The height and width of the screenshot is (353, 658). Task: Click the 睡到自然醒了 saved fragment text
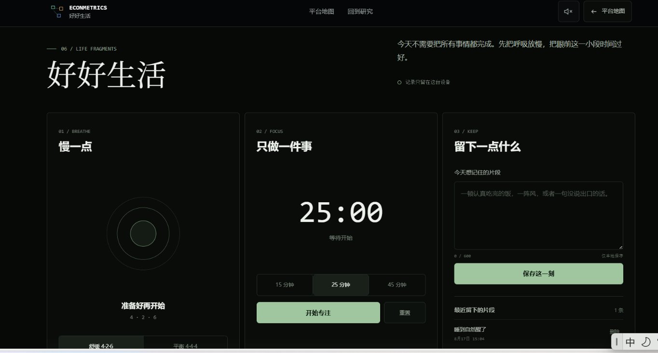click(470, 329)
